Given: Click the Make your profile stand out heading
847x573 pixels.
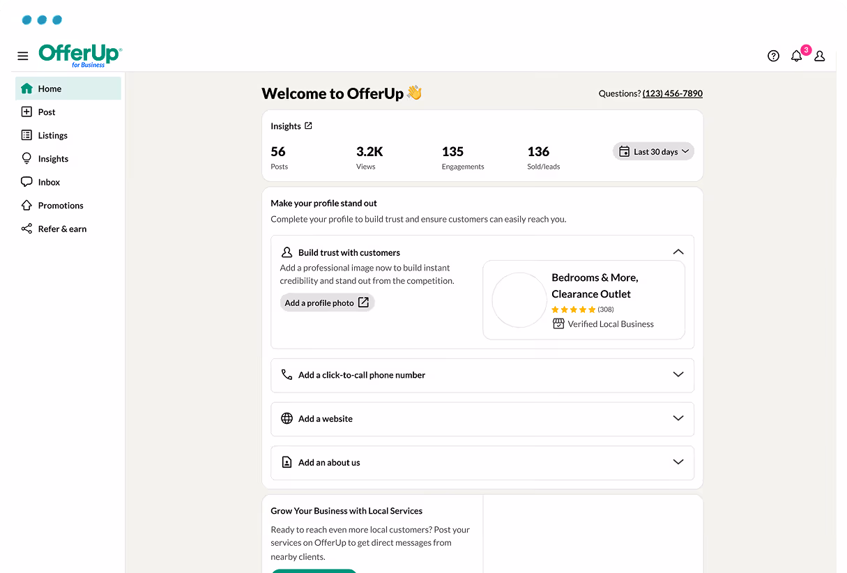Looking at the screenshot, I should coord(323,204).
